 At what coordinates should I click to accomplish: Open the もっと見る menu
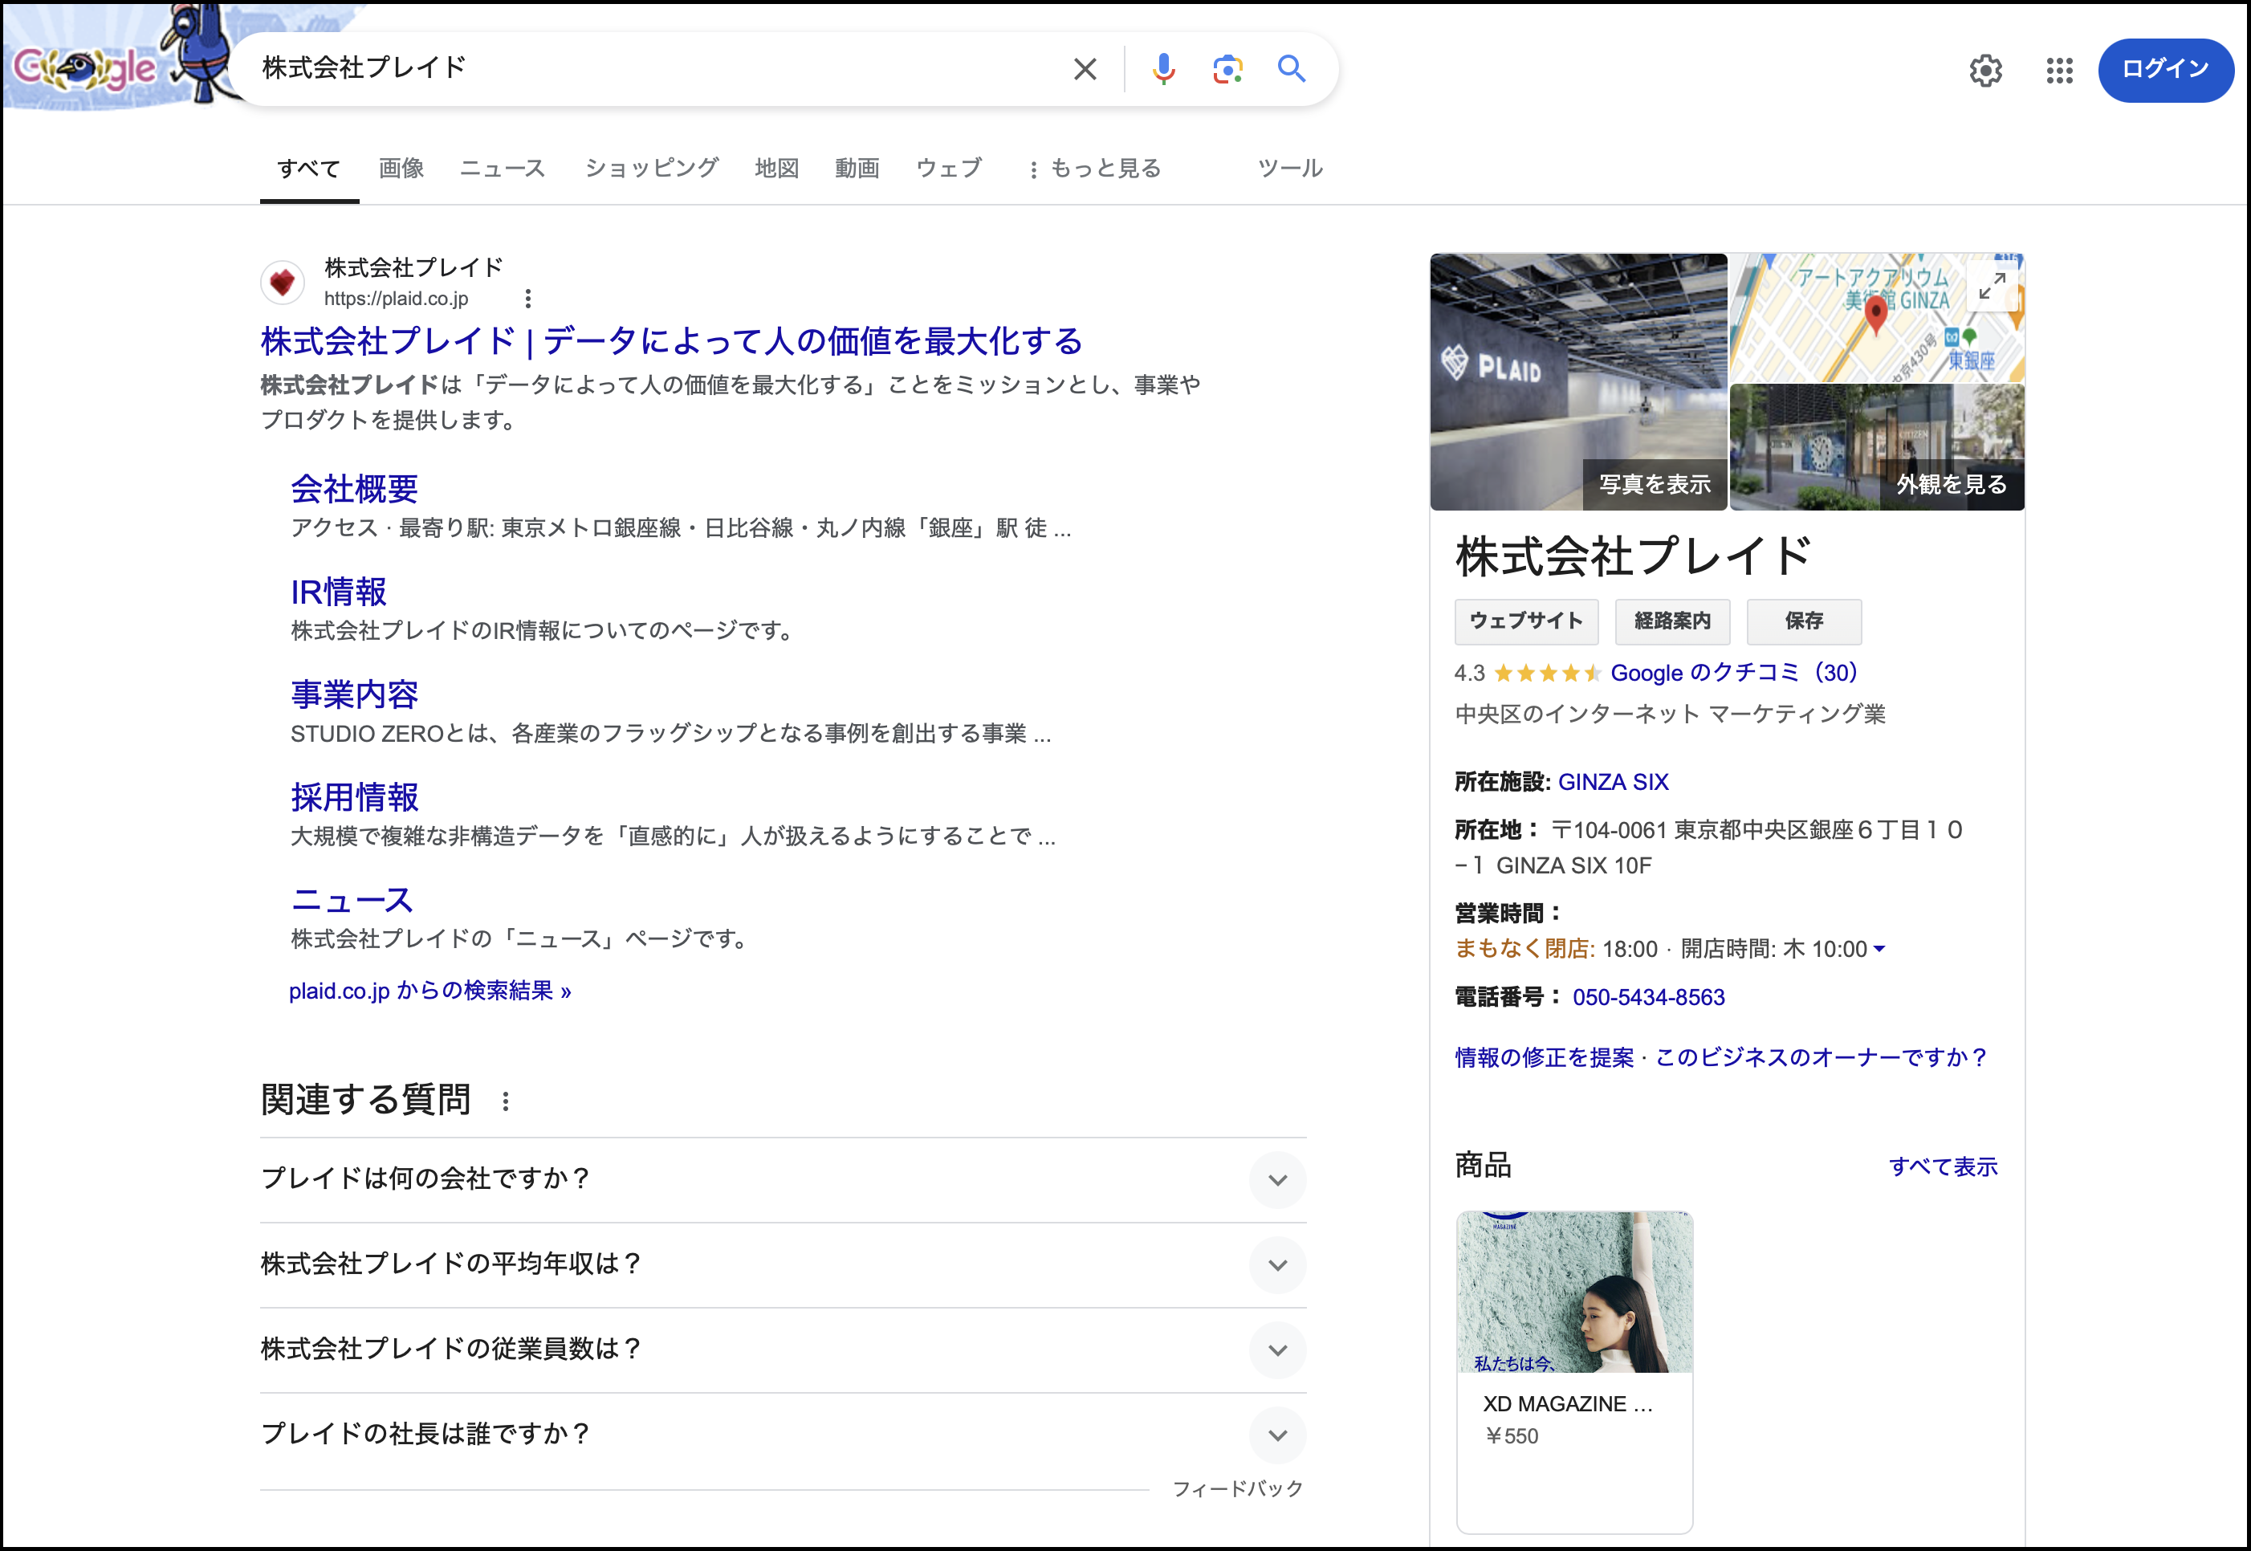tap(1095, 169)
